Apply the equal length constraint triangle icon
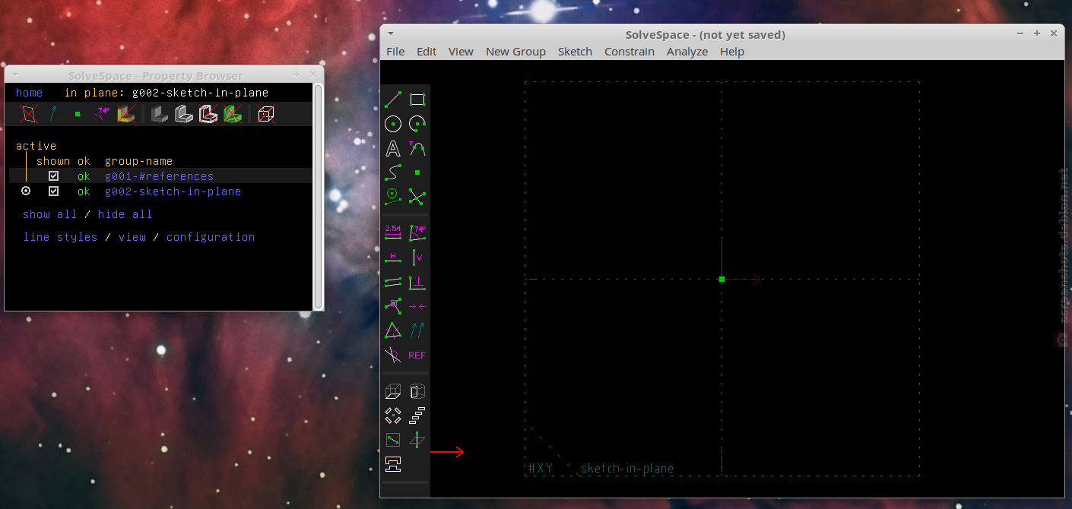The height and width of the screenshot is (509, 1072). click(x=393, y=330)
